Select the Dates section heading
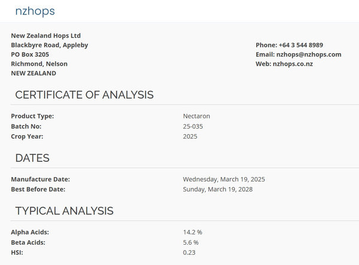Image resolution: width=359 pixels, height=265 pixels. (x=32, y=158)
